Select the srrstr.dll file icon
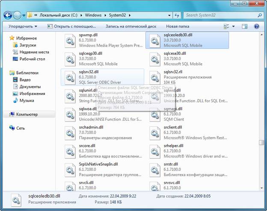 point(155,170)
